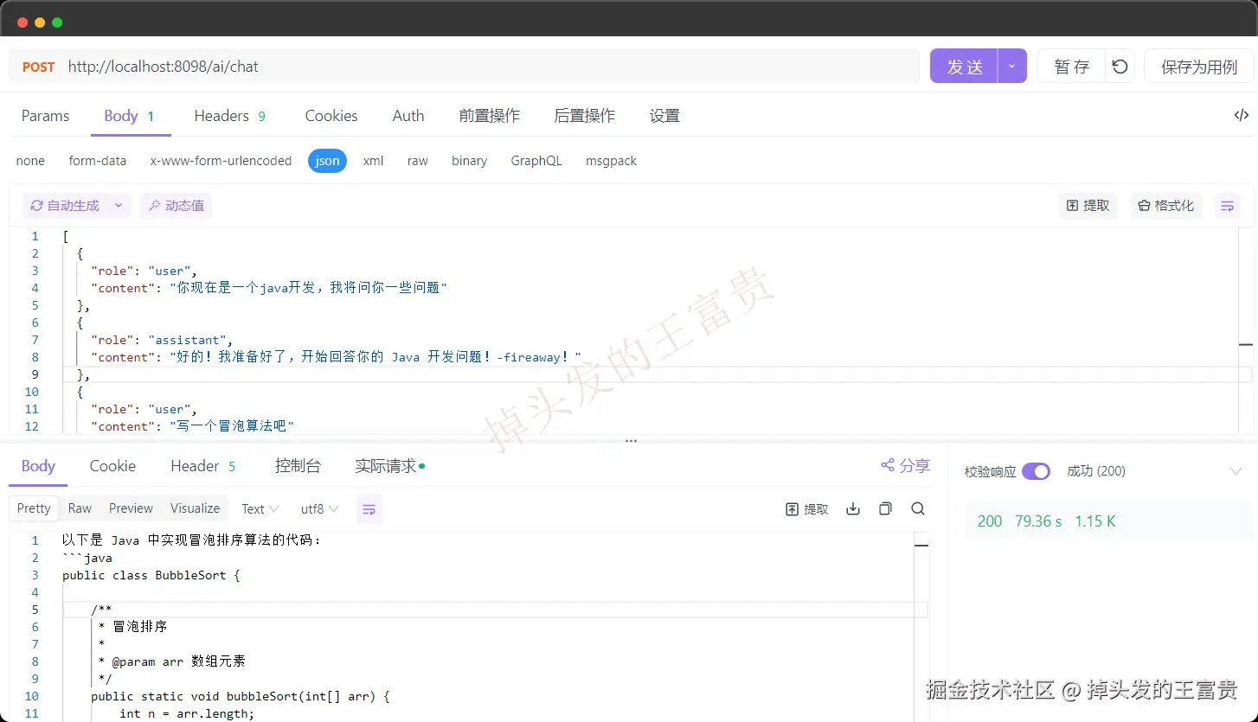Open the 前置操作 tab
Screen dimensions: 1258x722
click(490, 116)
